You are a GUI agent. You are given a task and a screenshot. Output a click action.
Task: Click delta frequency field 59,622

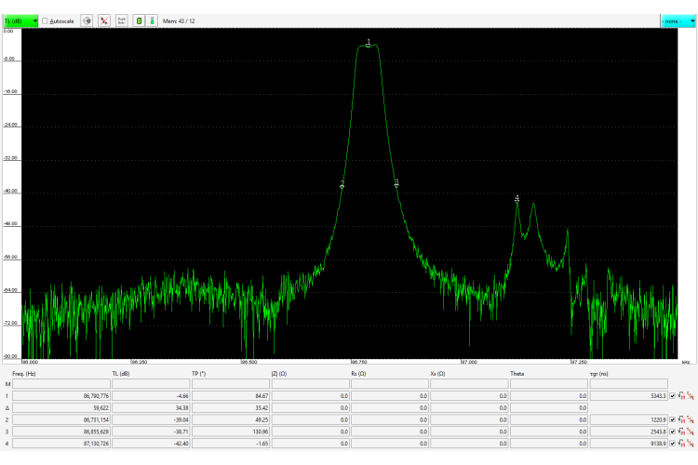[x=61, y=407]
